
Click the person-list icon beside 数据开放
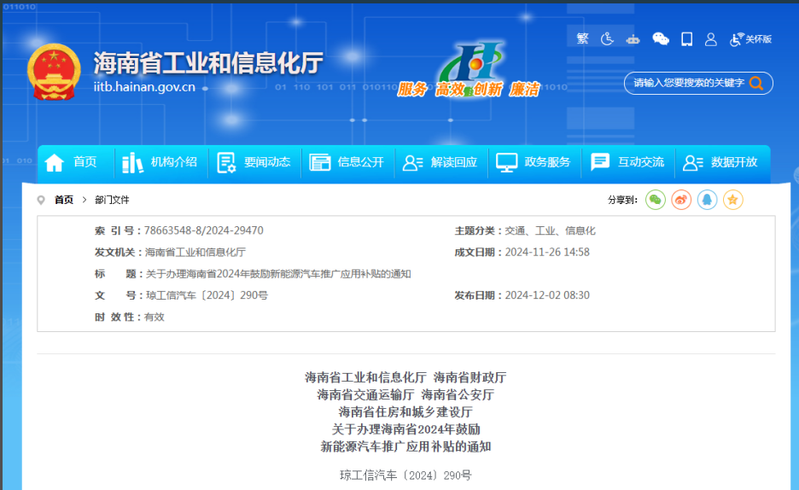coord(693,162)
